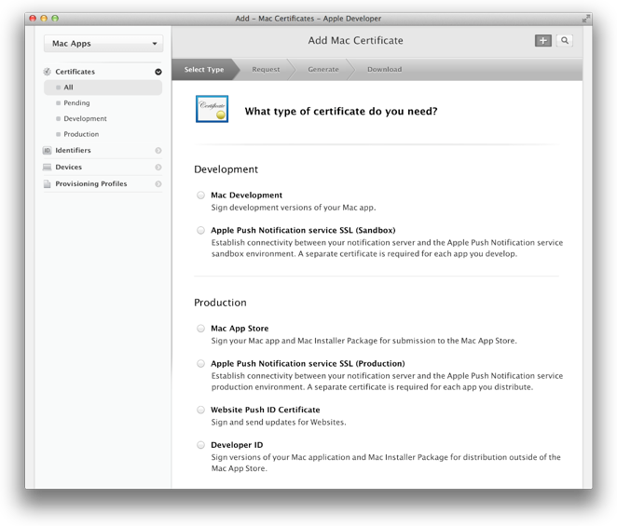The height and width of the screenshot is (526, 617).
Task: Click the Mac Development label text
Action: 246,195
